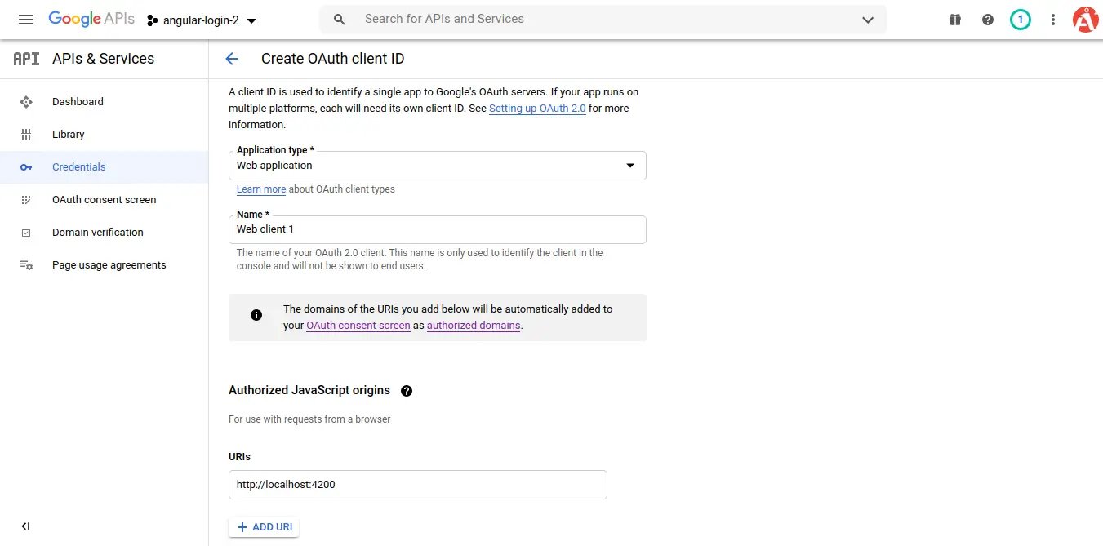
Task: View notifications badge showing 1
Action: [x=1020, y=20]
